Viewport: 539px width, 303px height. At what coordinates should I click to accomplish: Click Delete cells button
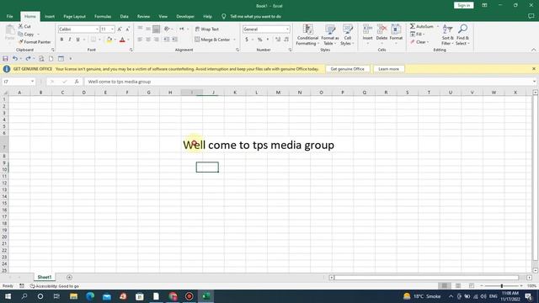(382, 35)
